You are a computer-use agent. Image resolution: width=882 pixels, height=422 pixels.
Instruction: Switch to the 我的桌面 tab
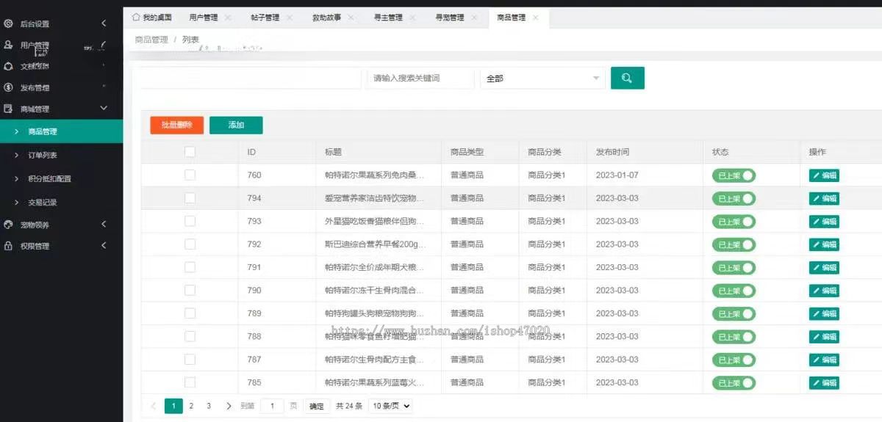click(x=152, y=18)
